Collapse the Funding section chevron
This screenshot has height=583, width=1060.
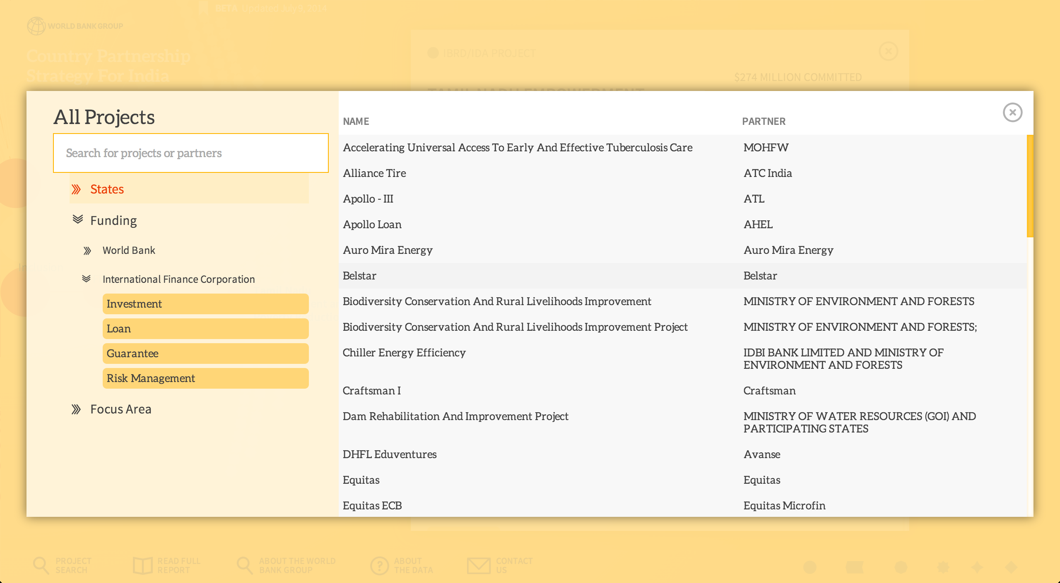(x=78, y=220)
